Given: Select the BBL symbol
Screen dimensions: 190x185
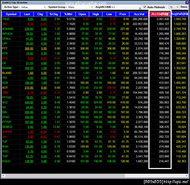Looking at the screenshot, I should 5,112.
